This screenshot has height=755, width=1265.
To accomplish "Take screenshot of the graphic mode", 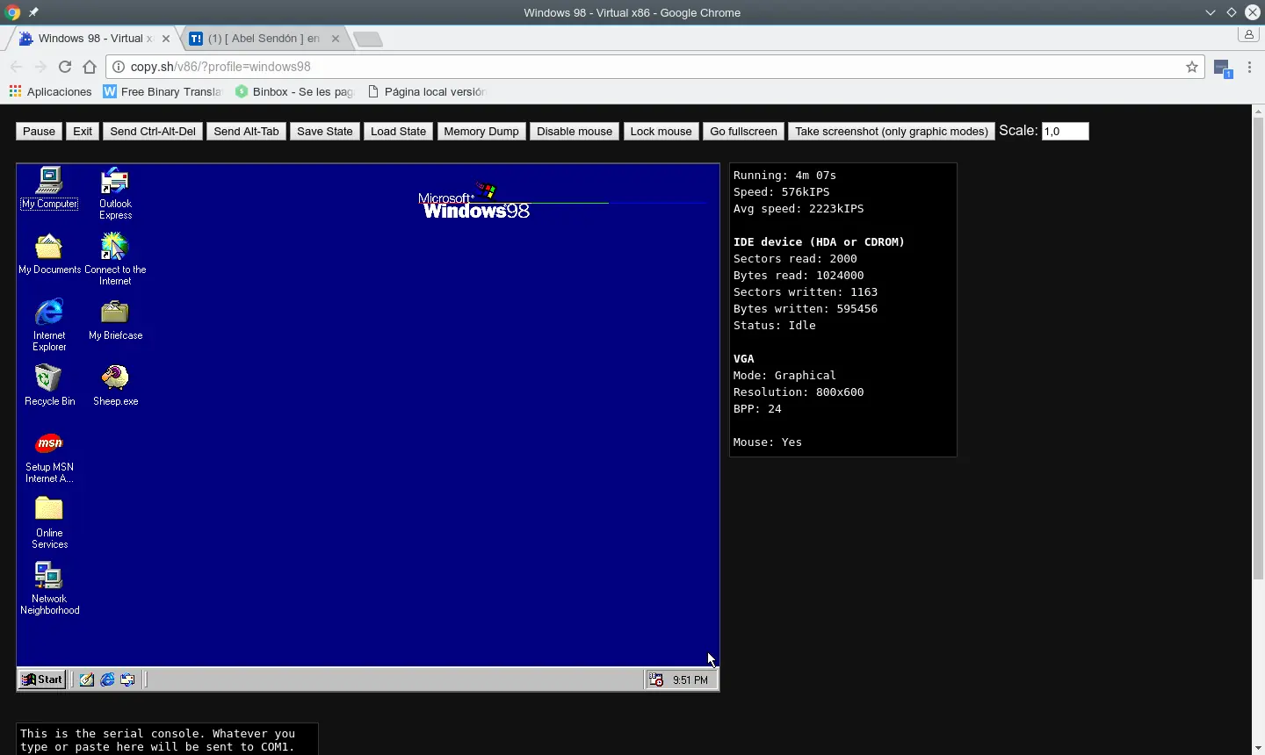I will click(892, 132).
